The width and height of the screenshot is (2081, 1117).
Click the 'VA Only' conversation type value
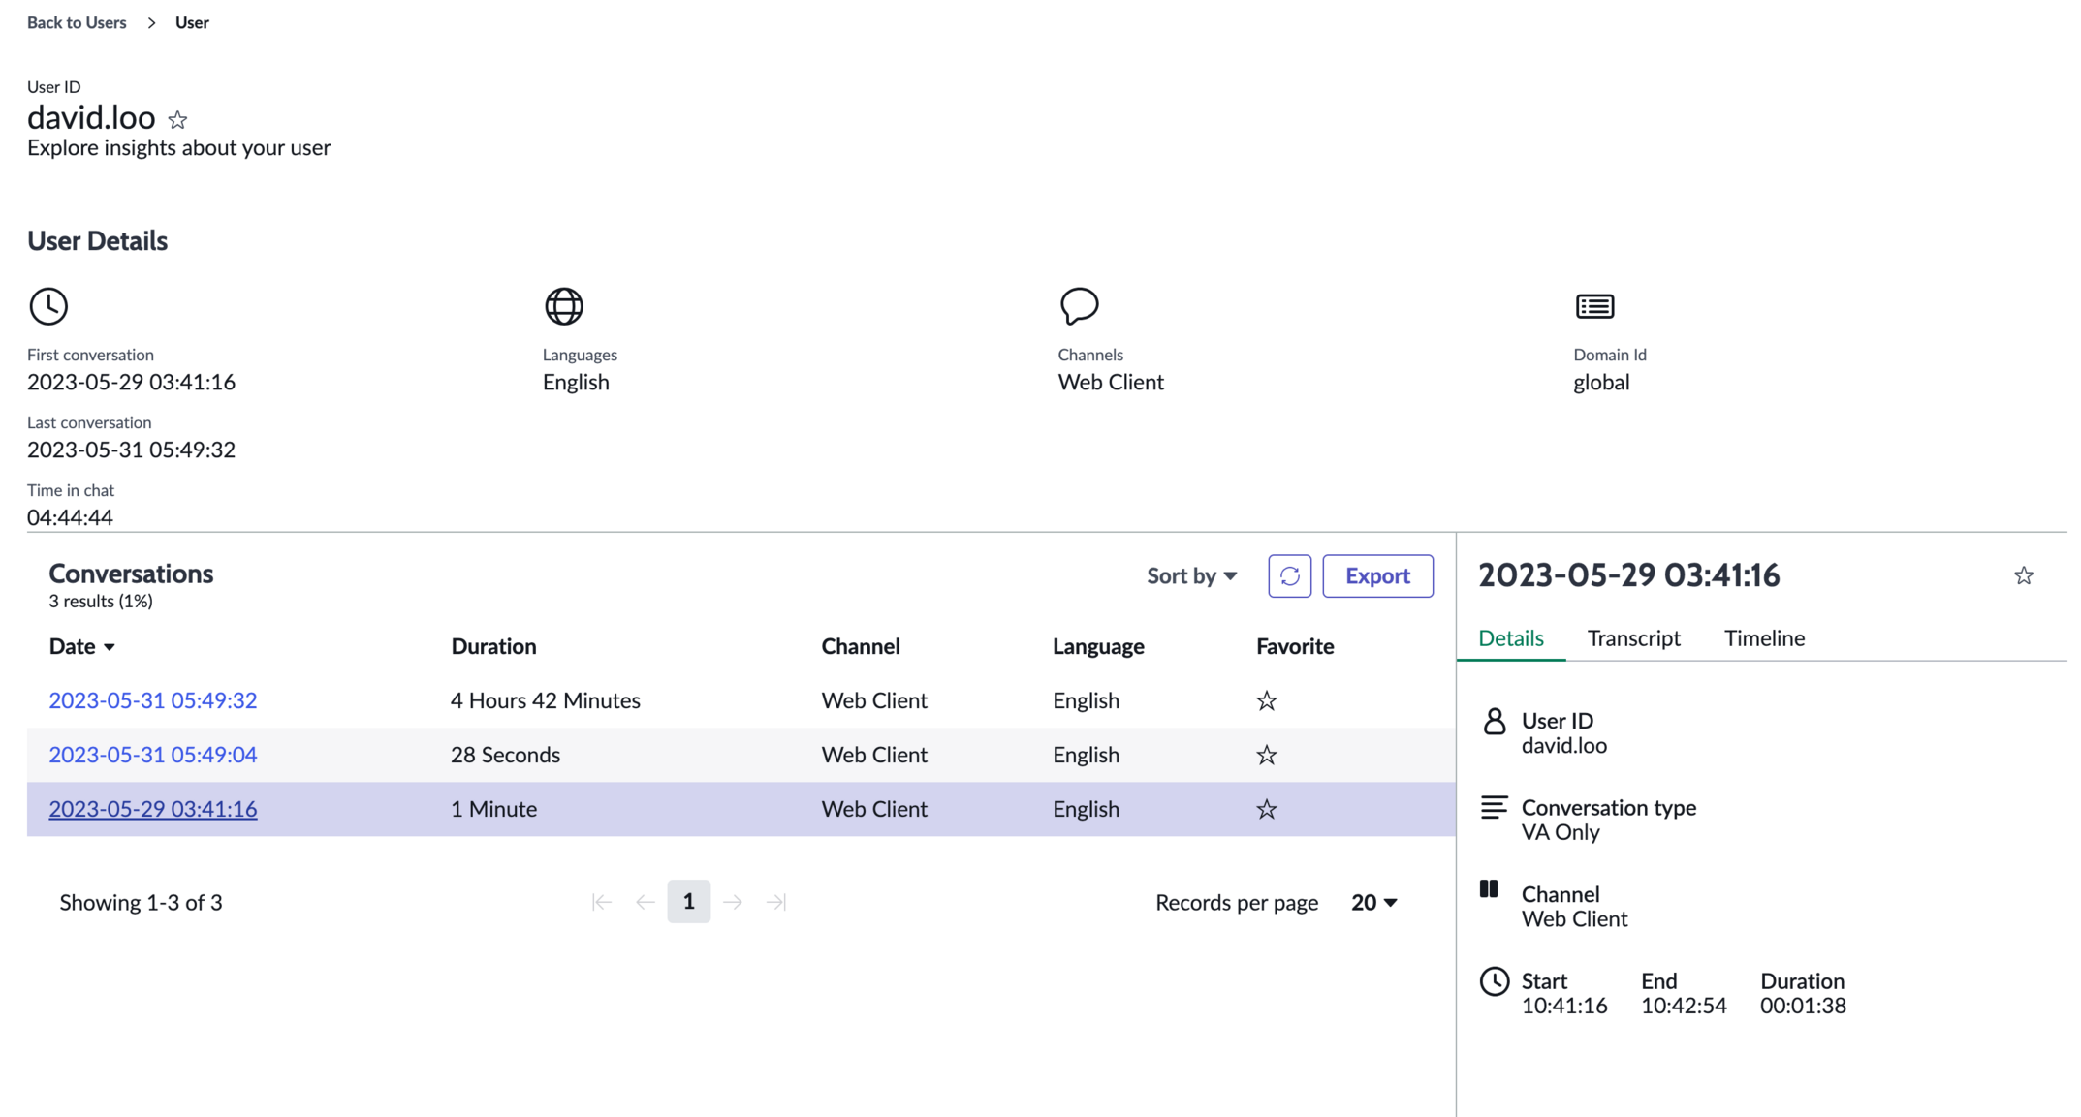pyautogui.click(x=1561, y=832)
